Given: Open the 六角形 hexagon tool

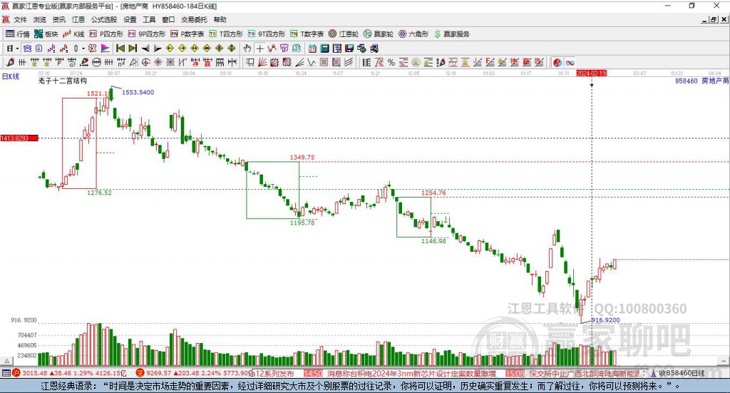Looking at the screenshot, I should coord(413,34).
